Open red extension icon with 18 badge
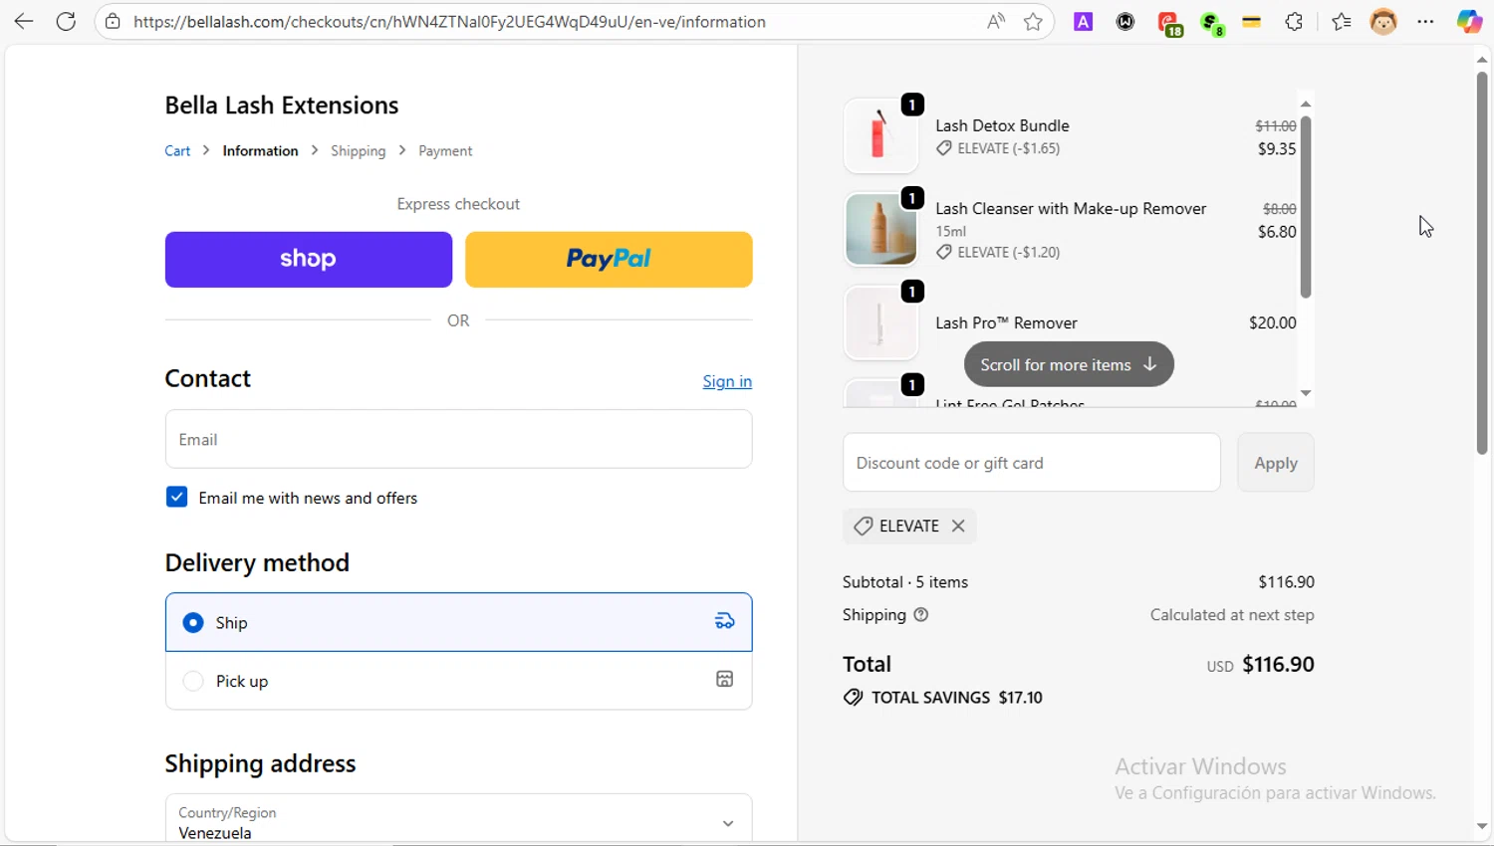The width and height of the screenshot is (1494, 846). click(x=1169, y=23)
